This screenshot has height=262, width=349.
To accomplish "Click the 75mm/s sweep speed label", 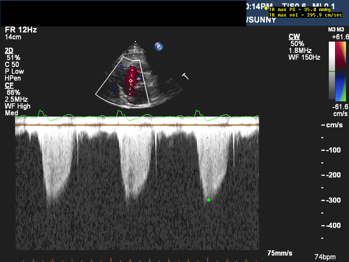I will 280,253.
